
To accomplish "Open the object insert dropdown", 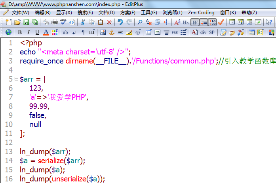I will coord(241,32).
